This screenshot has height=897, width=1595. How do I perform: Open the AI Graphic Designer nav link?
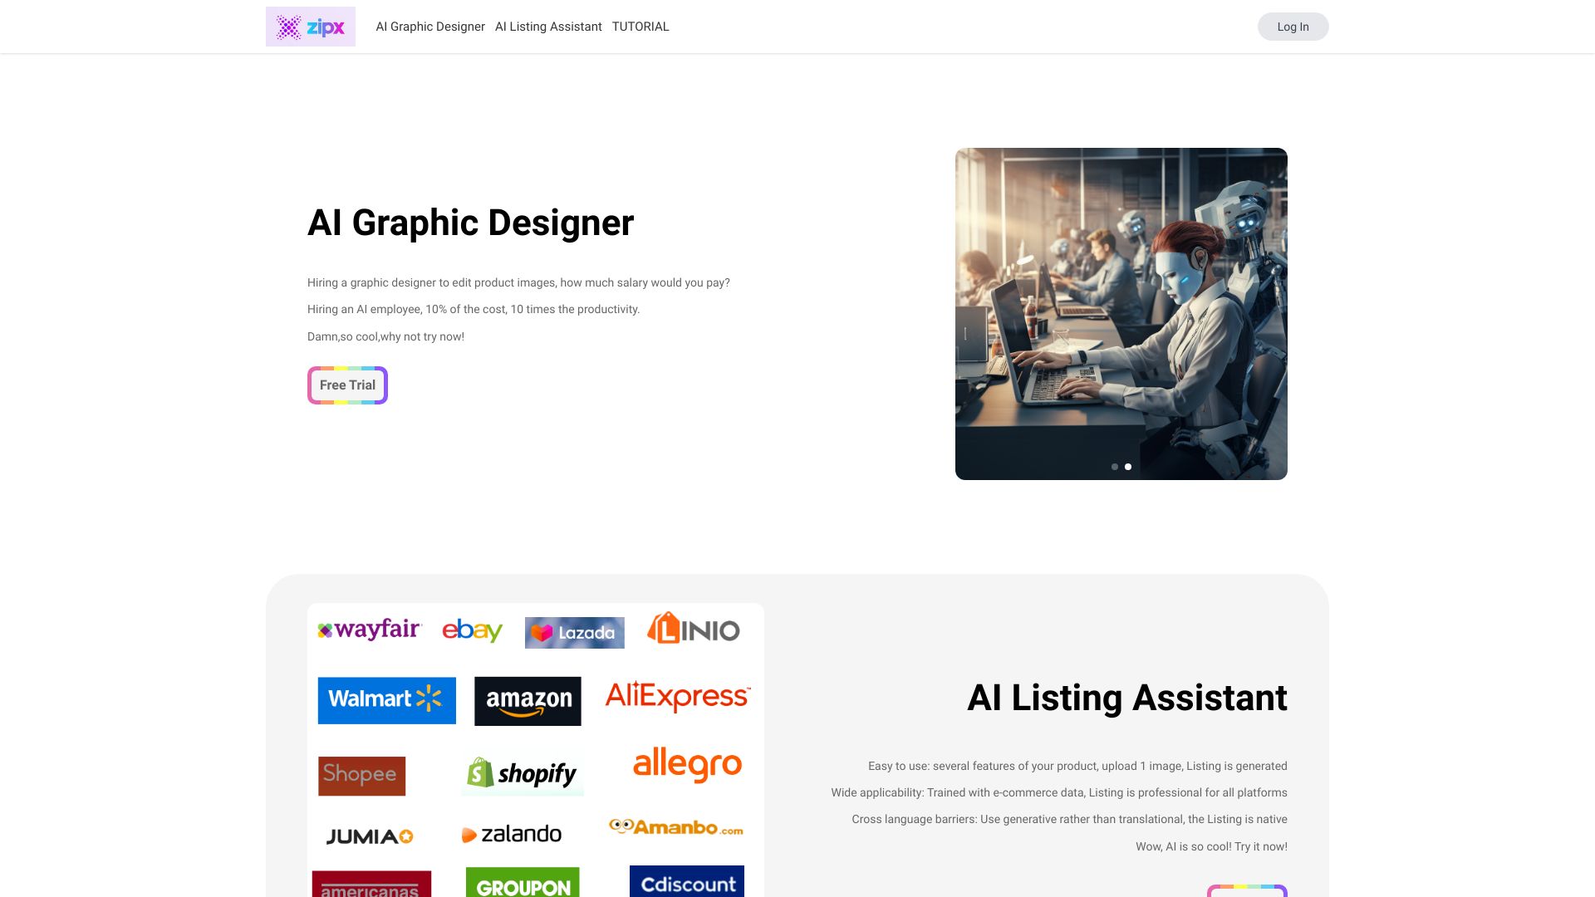point(429,27)
